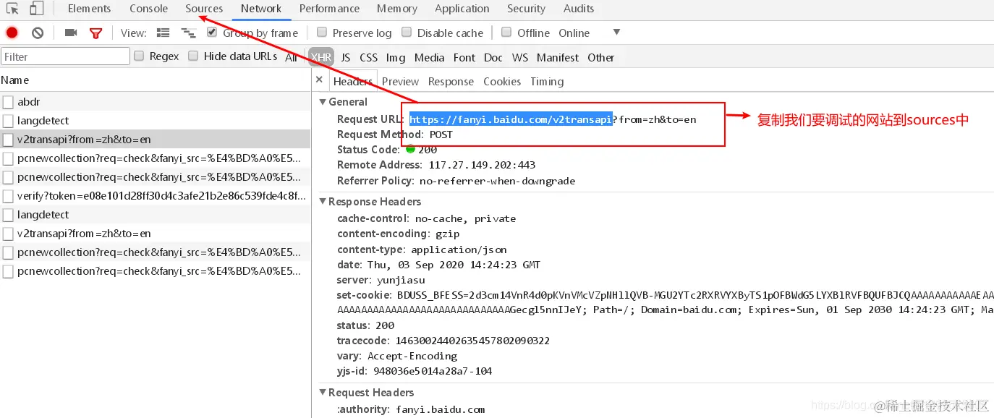Screen dimensions: 994x418
Task: Open the Online throttling dropdown
Action: click(x=589, y=33)
